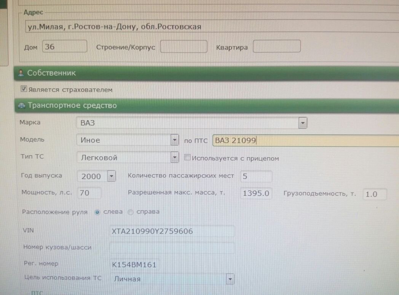Click the address field with ул.Милая
This screenshot has width=399, height=295.
coord(212,27)
